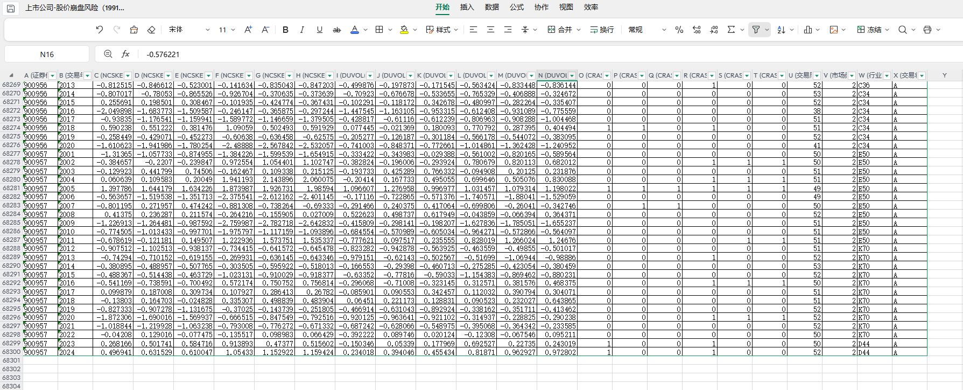Open the font color dropdown arrow
This screenshot has height=390, width=963.
pos(365,30)
